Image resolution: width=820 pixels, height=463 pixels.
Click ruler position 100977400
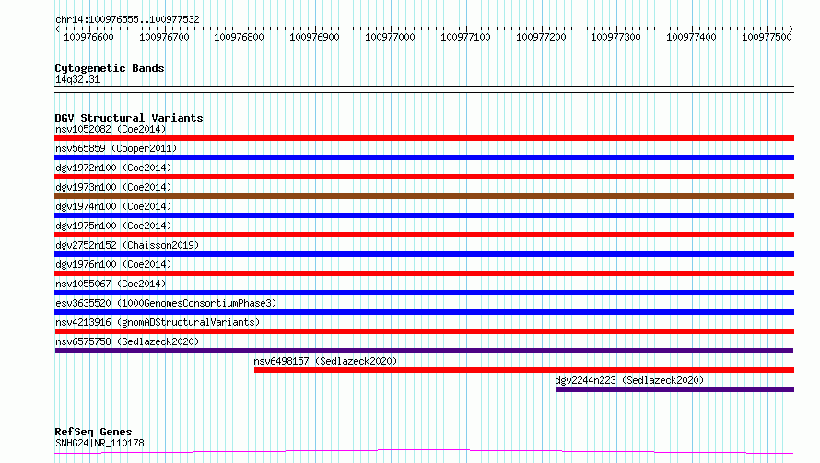click(691, 37)
